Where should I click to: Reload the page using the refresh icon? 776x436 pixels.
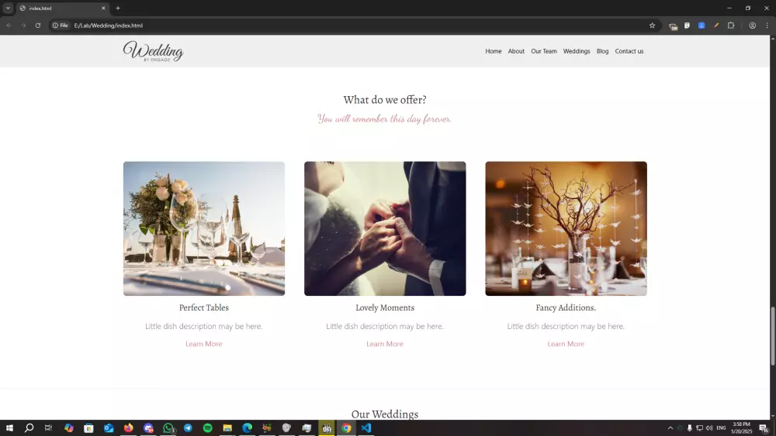click(37, 26)
